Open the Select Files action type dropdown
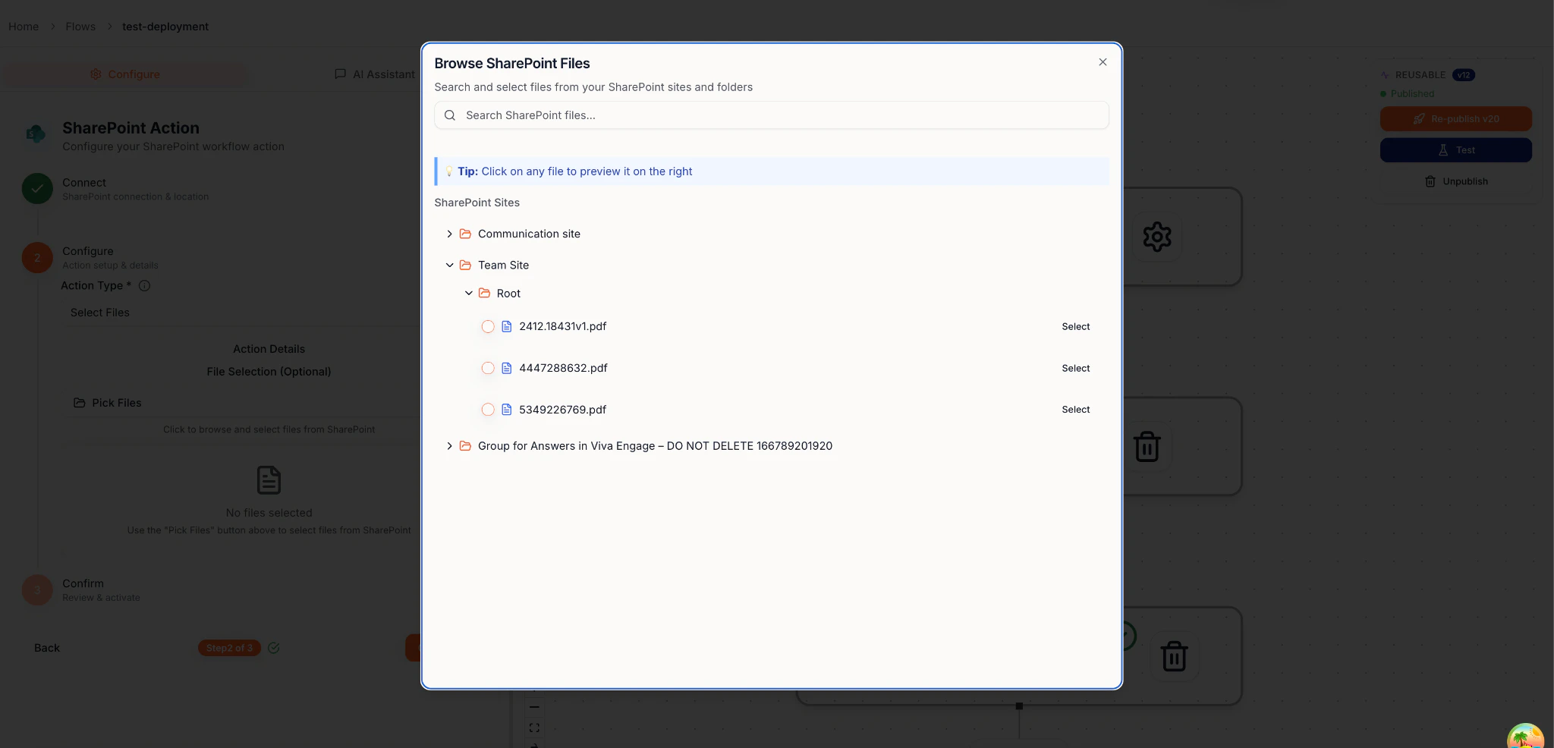Image resolution: width=1554 pixels, height=748 pixels. point(241,313)
